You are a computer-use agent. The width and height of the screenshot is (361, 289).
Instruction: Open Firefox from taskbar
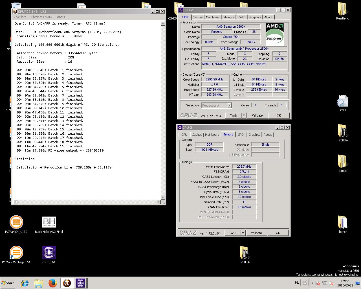52,283
